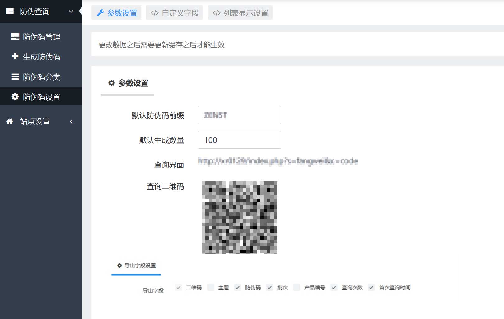Click the plus icon beside 生成防伪码
This screenshot has width=504, height=319.
click(15, 56)
